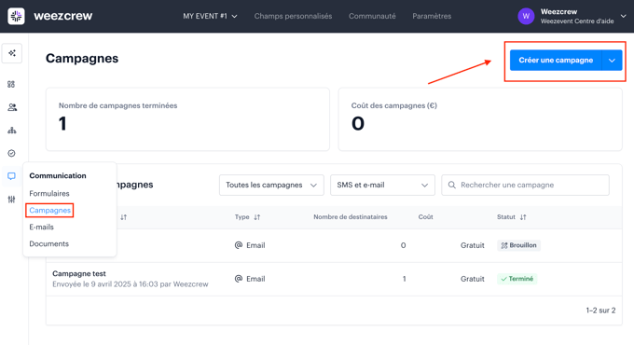
Task: Click the Nombre de destinataires header
Action: (x=351, y=217)
